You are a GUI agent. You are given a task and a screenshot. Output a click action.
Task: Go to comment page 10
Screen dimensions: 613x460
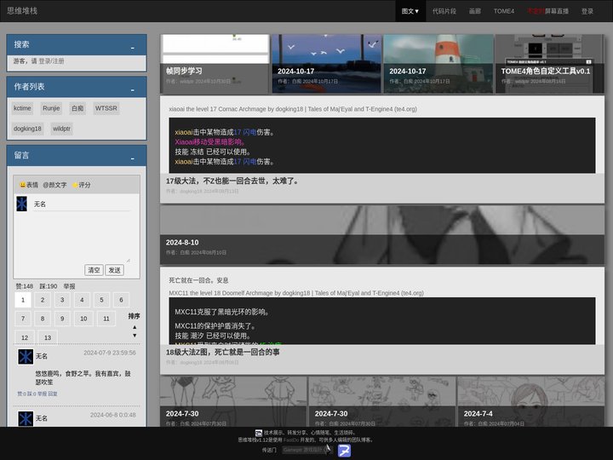click(x=83, y=319)
